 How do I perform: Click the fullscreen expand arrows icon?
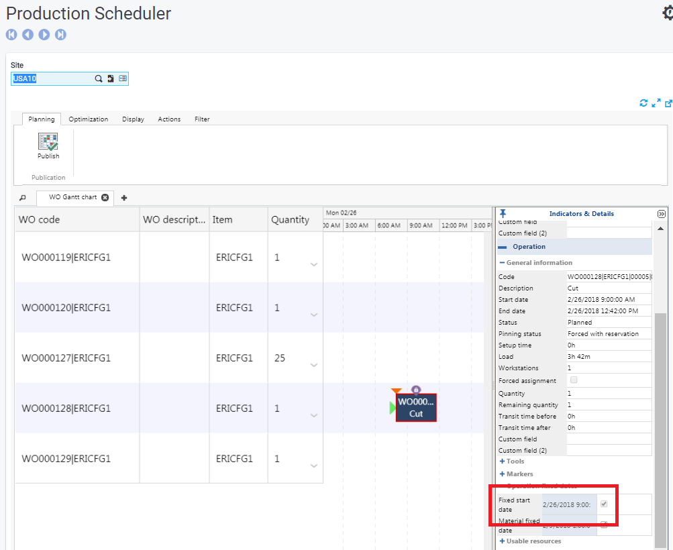pos(656,103)
